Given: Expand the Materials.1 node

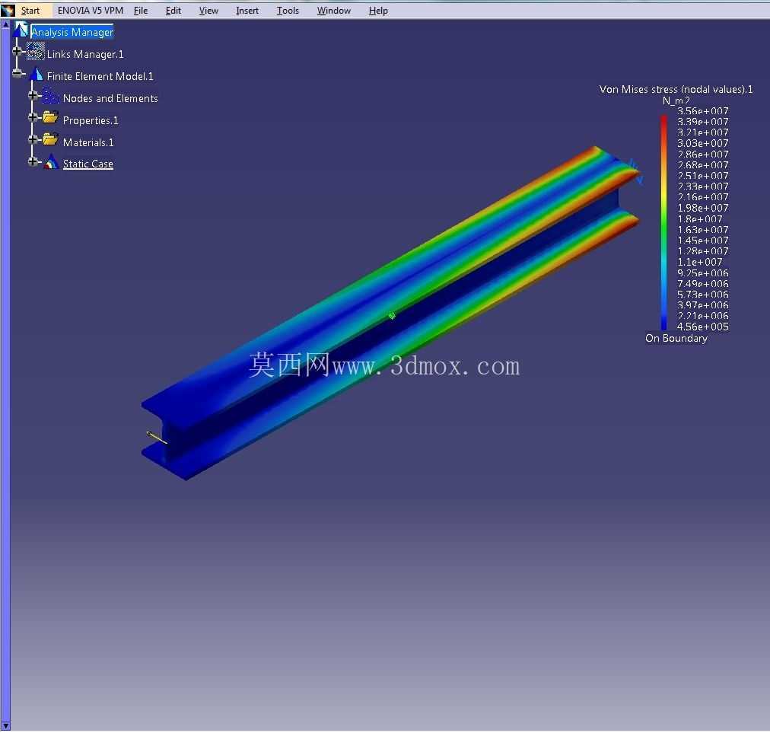Looking at the screenshot, I should pyautogui.click(x=33, y=139).
